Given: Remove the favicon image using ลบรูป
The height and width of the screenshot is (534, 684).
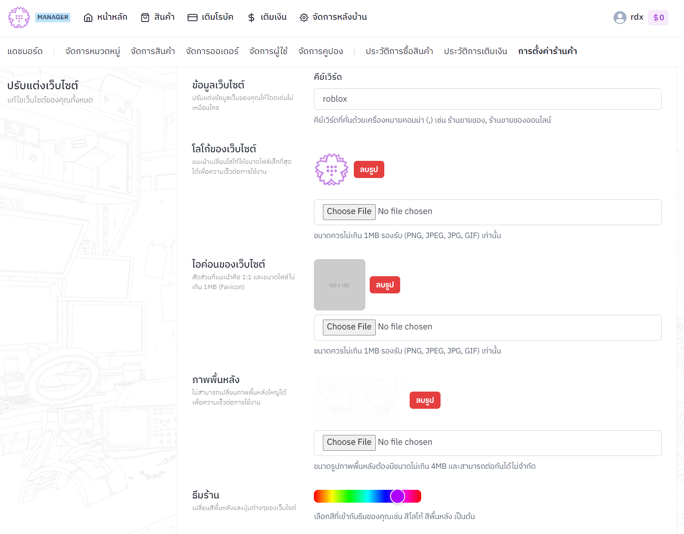Looking at the screenshot, I should (x=385, y=285).
